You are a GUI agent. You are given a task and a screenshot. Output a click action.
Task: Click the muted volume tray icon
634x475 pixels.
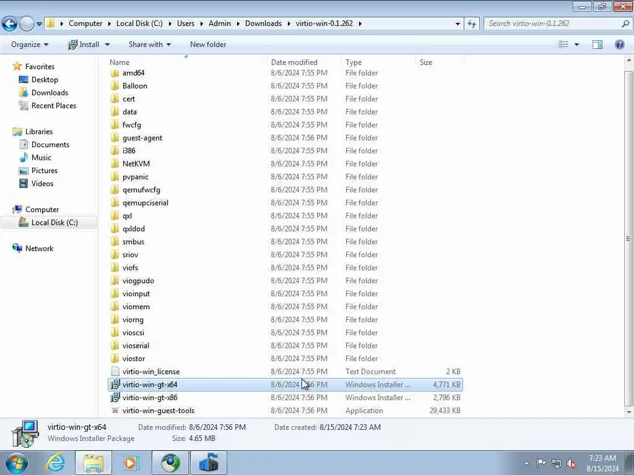[x=571, y=463]
